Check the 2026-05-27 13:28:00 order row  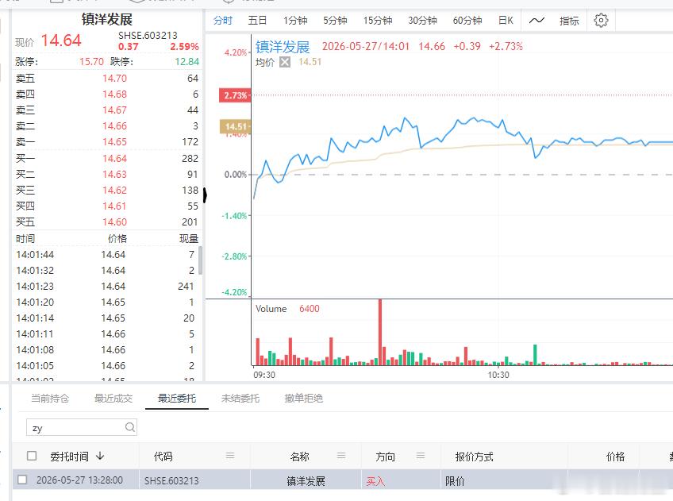tap(22, 480)
